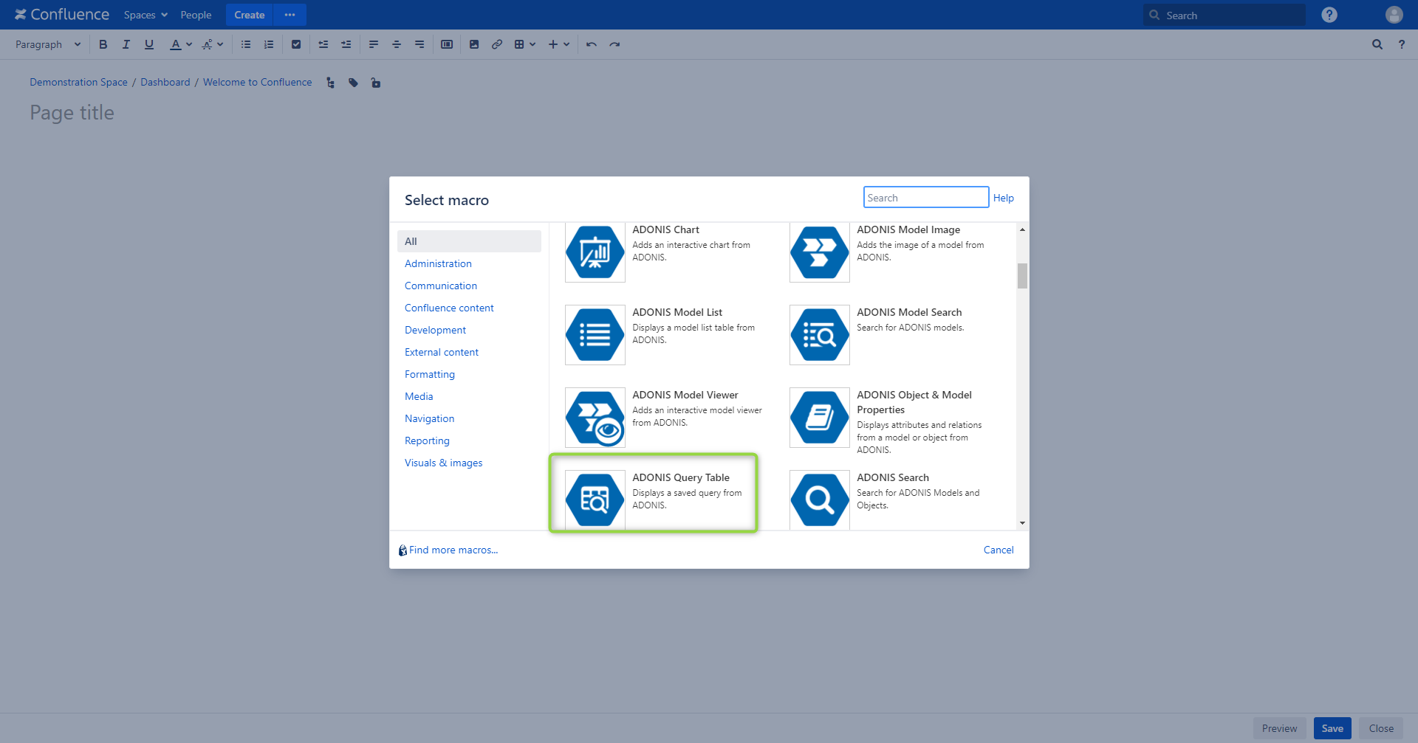Click the Confluence logo
The image size is (1418, 743).
click(62, 15)
